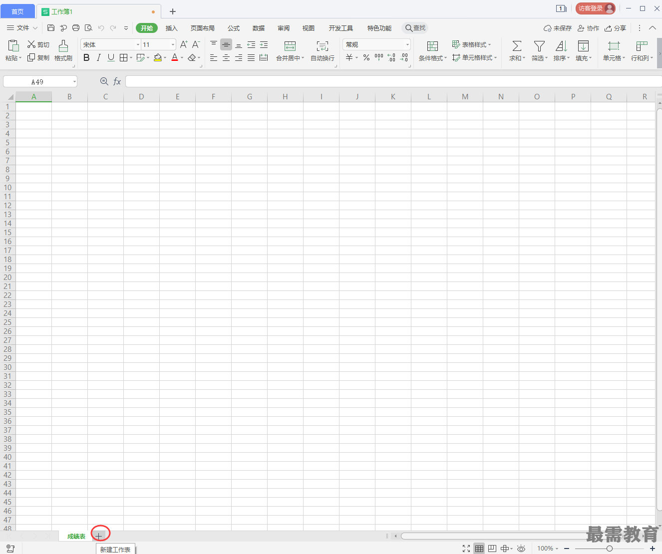Toggle Bold formatting
The height and width of the screenshot is (554, 662).
click(86, 58)
